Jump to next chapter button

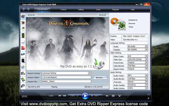pyautogui.click(x=97, y=96)
